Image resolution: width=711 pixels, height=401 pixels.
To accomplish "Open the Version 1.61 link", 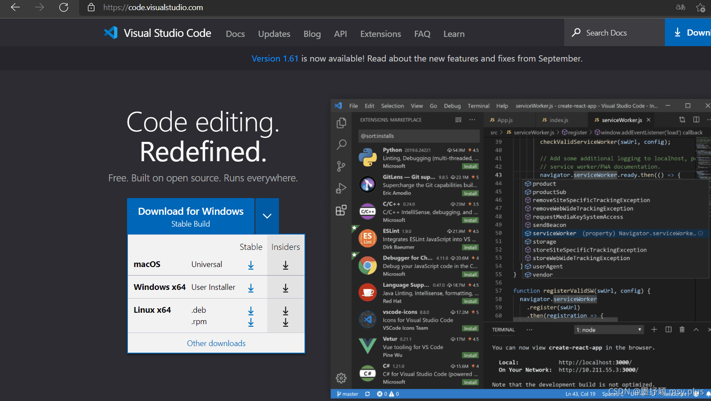I will (275, 58).
